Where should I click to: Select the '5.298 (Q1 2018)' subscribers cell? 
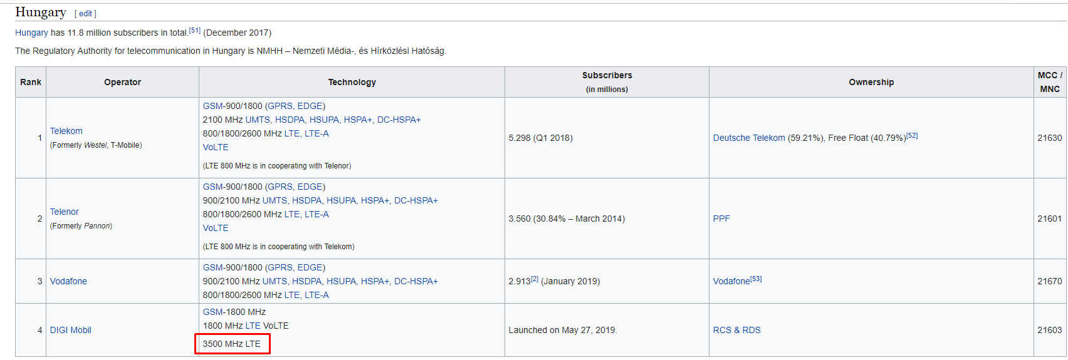[x=607, y=138]
